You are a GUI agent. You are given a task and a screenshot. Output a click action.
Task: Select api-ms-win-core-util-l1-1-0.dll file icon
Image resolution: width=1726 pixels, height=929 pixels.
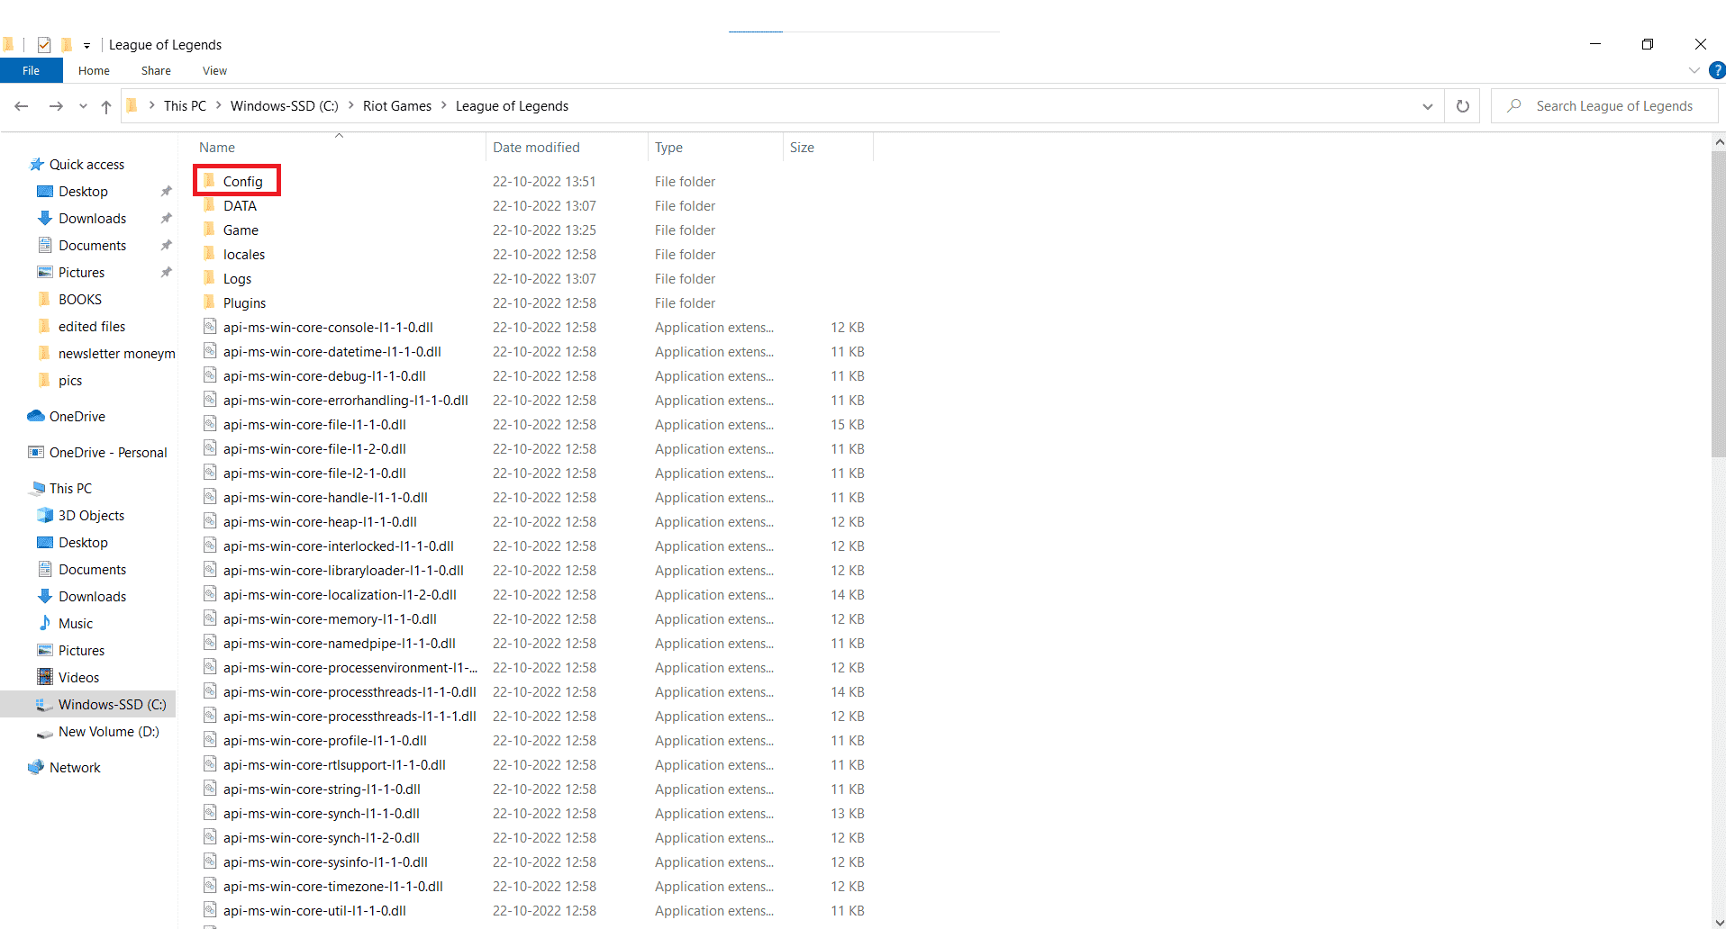coord(210,910)
